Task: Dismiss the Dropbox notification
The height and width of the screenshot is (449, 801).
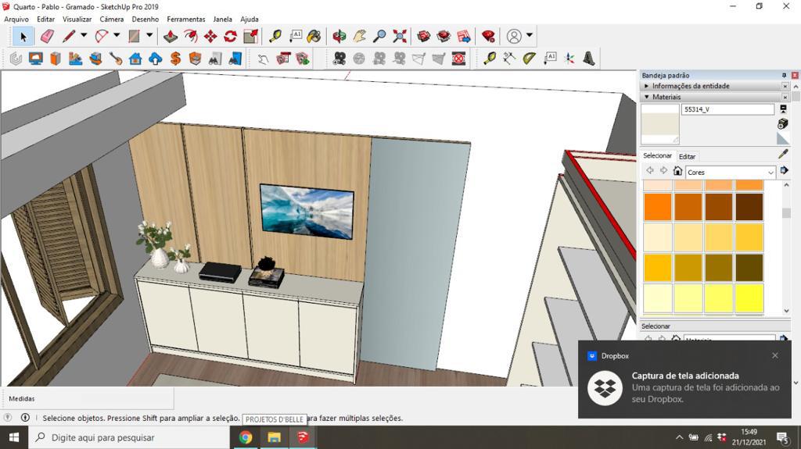Action: click(x=775, y=355)
